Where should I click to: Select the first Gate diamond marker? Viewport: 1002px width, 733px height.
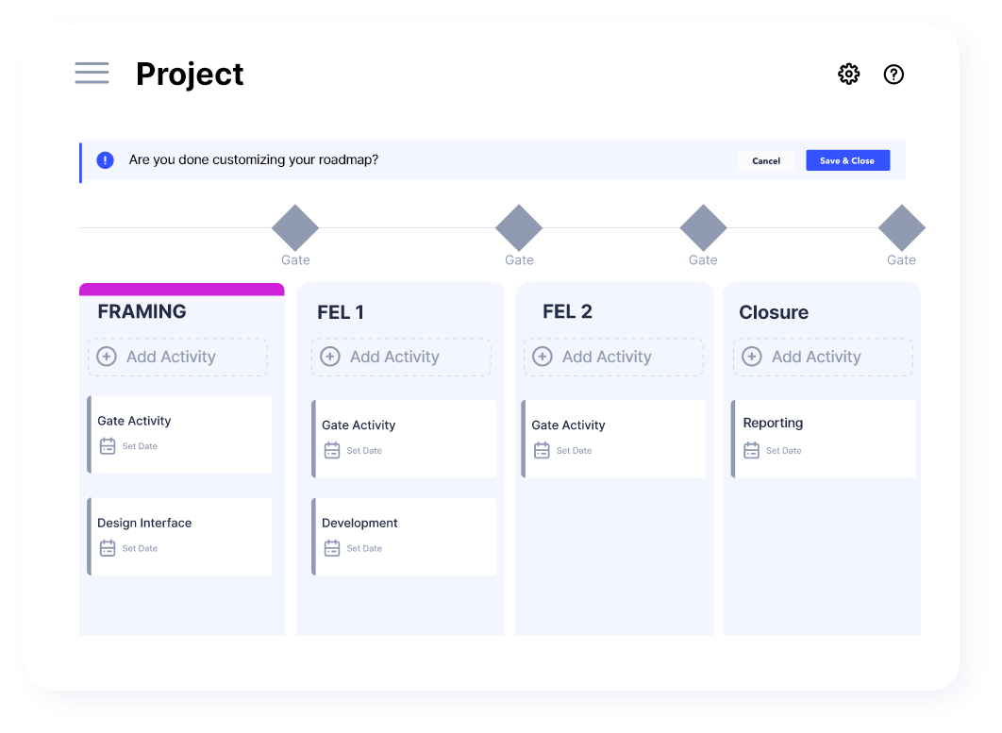click(295, 228)
